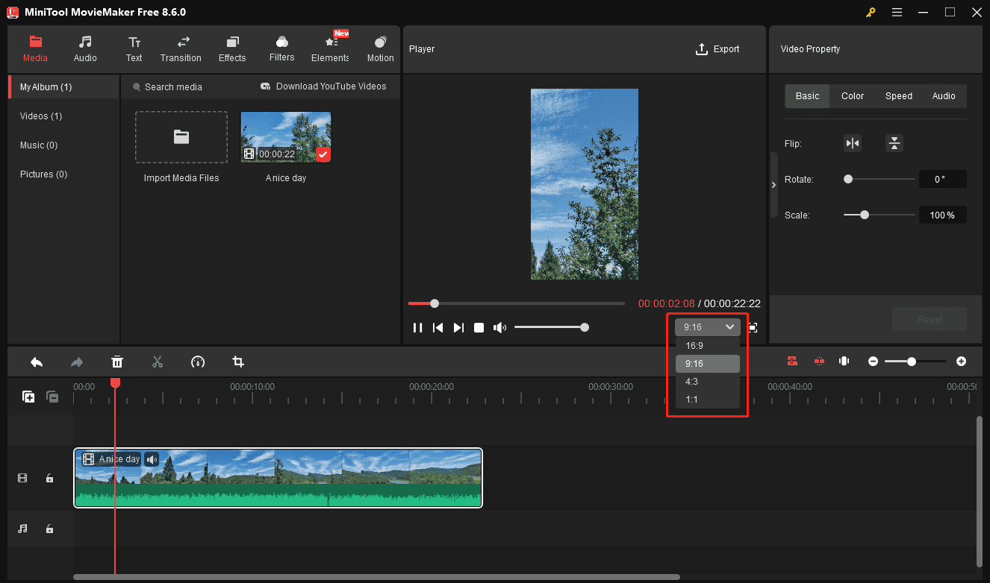Screen dimensions: 990x583
Task: Mute the 'A nice day' clip audio
Action: coord(152,458)
